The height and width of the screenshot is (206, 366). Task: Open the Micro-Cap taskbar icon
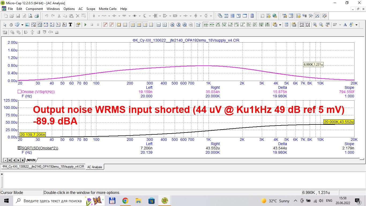(x=165, y=201)
